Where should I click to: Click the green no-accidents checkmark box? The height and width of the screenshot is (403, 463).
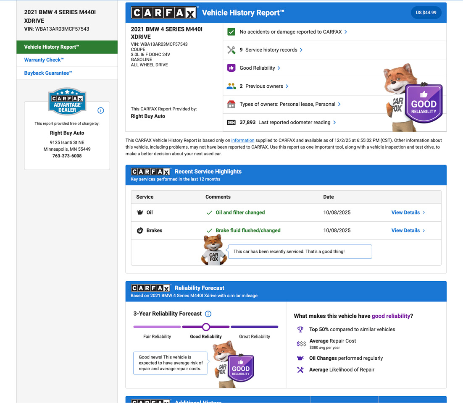point(231,32)
